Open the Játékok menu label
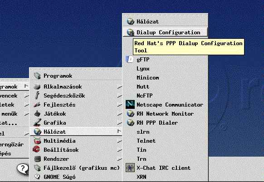The width and height of the screenshot is (264, 182). 55,114
